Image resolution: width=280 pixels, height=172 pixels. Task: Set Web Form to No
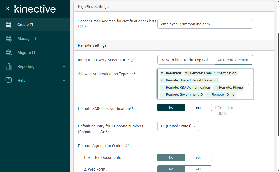click(171, 169)
